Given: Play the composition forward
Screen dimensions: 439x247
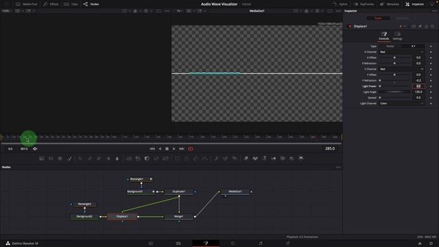Looking at the screenshot, I should pyautogui.click(x=174, y=149).
